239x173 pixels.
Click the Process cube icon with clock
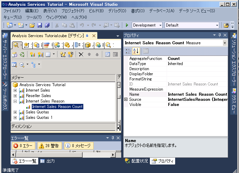click(15, 54)
